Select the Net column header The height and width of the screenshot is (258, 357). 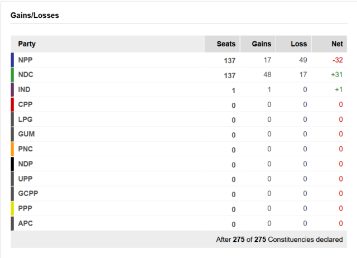(330, 44)
